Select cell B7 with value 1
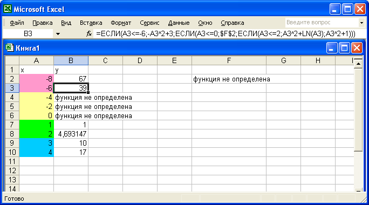Screen dimensions: 369x205 tap(71, 125)
